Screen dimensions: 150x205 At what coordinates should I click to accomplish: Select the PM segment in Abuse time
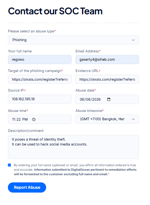[25, 119]
